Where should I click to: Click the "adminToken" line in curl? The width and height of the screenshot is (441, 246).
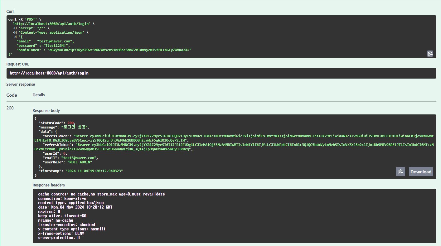(104, 50)
